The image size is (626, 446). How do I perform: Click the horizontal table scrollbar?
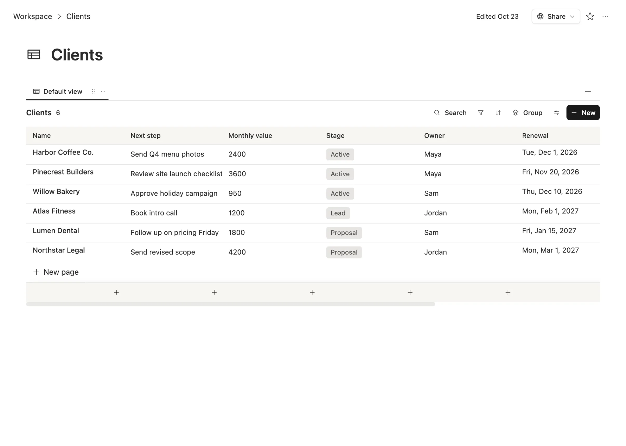coord(230,304)
